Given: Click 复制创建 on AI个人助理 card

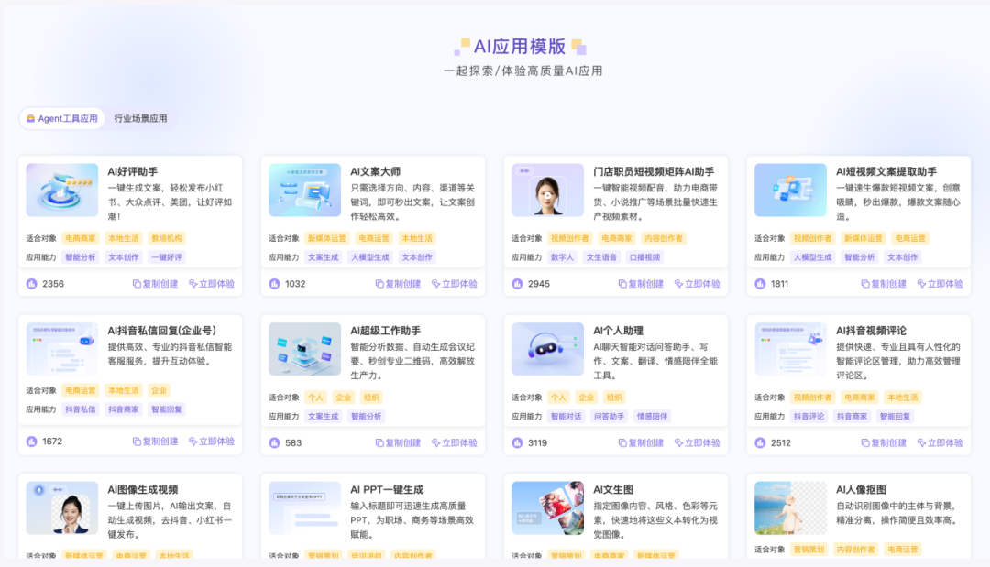Looking at the screenshot, I should [641, 442].
